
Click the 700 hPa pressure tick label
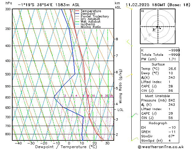coord(8,117)
